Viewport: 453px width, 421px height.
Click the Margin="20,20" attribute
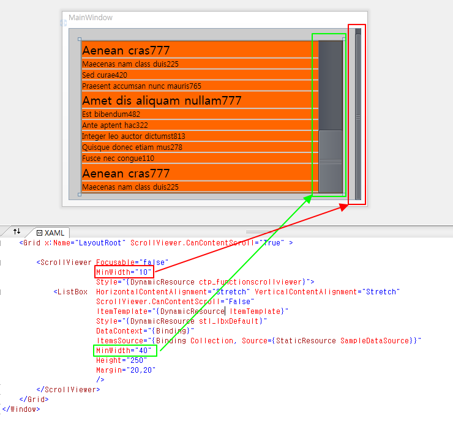[x=125, y=370]
